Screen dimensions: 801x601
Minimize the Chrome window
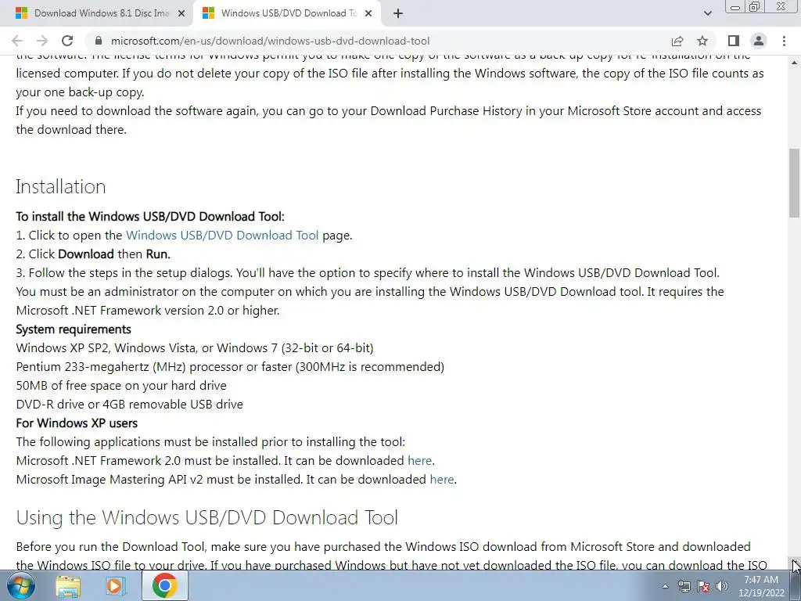point(735,7)
